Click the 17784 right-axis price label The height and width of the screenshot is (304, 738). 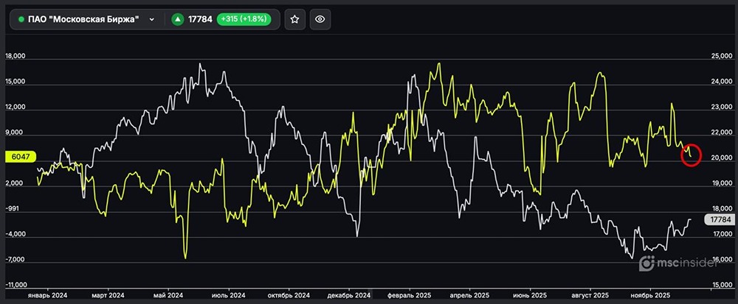(x=718, y=219)
